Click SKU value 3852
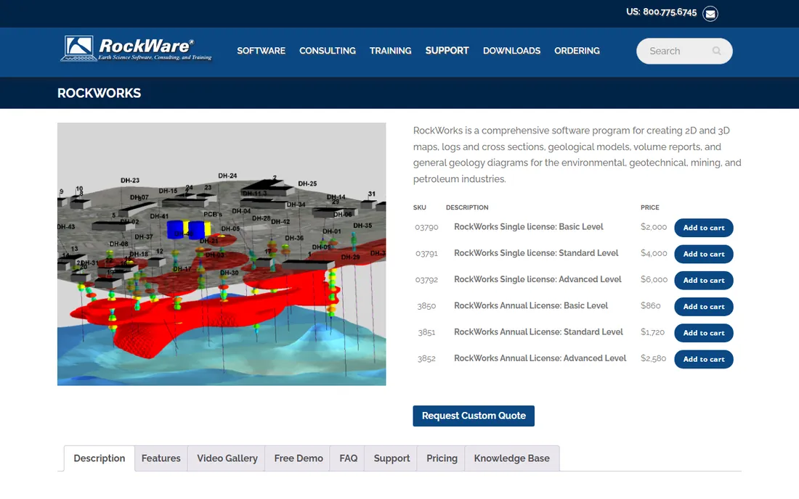 coord(426,358)
